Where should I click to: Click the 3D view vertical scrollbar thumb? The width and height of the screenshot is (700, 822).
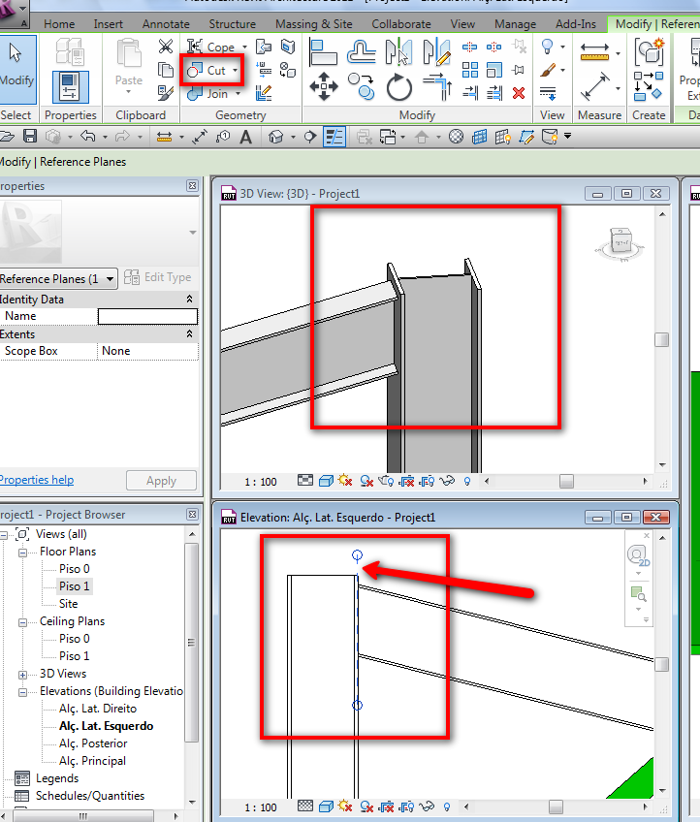[x=662, y=339]
